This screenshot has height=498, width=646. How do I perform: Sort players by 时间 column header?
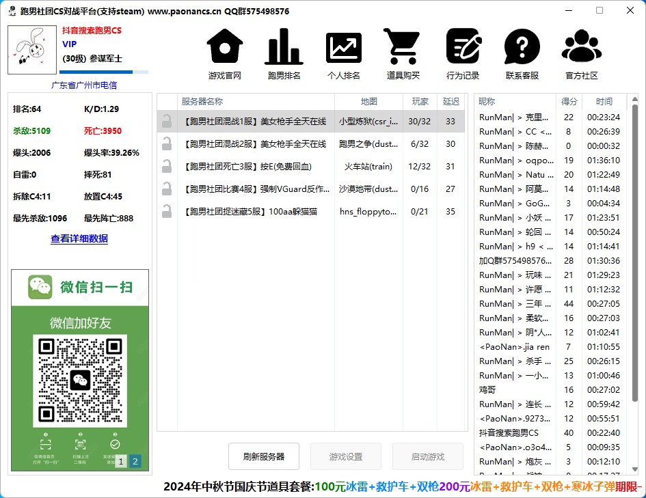coord(604,101)
